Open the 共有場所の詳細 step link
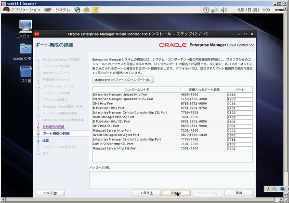This screenshot has width=289, height=203. [53, 127]
